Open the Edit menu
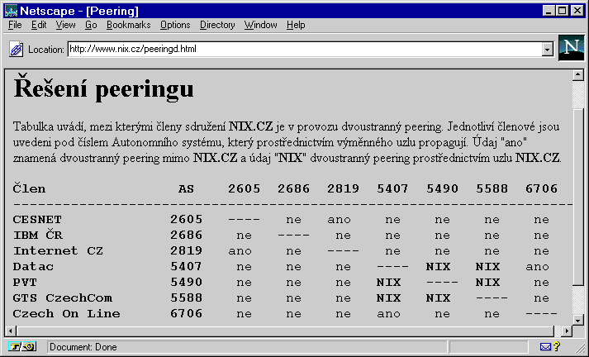This screenshot has width=589, height=357. [39, 25]
